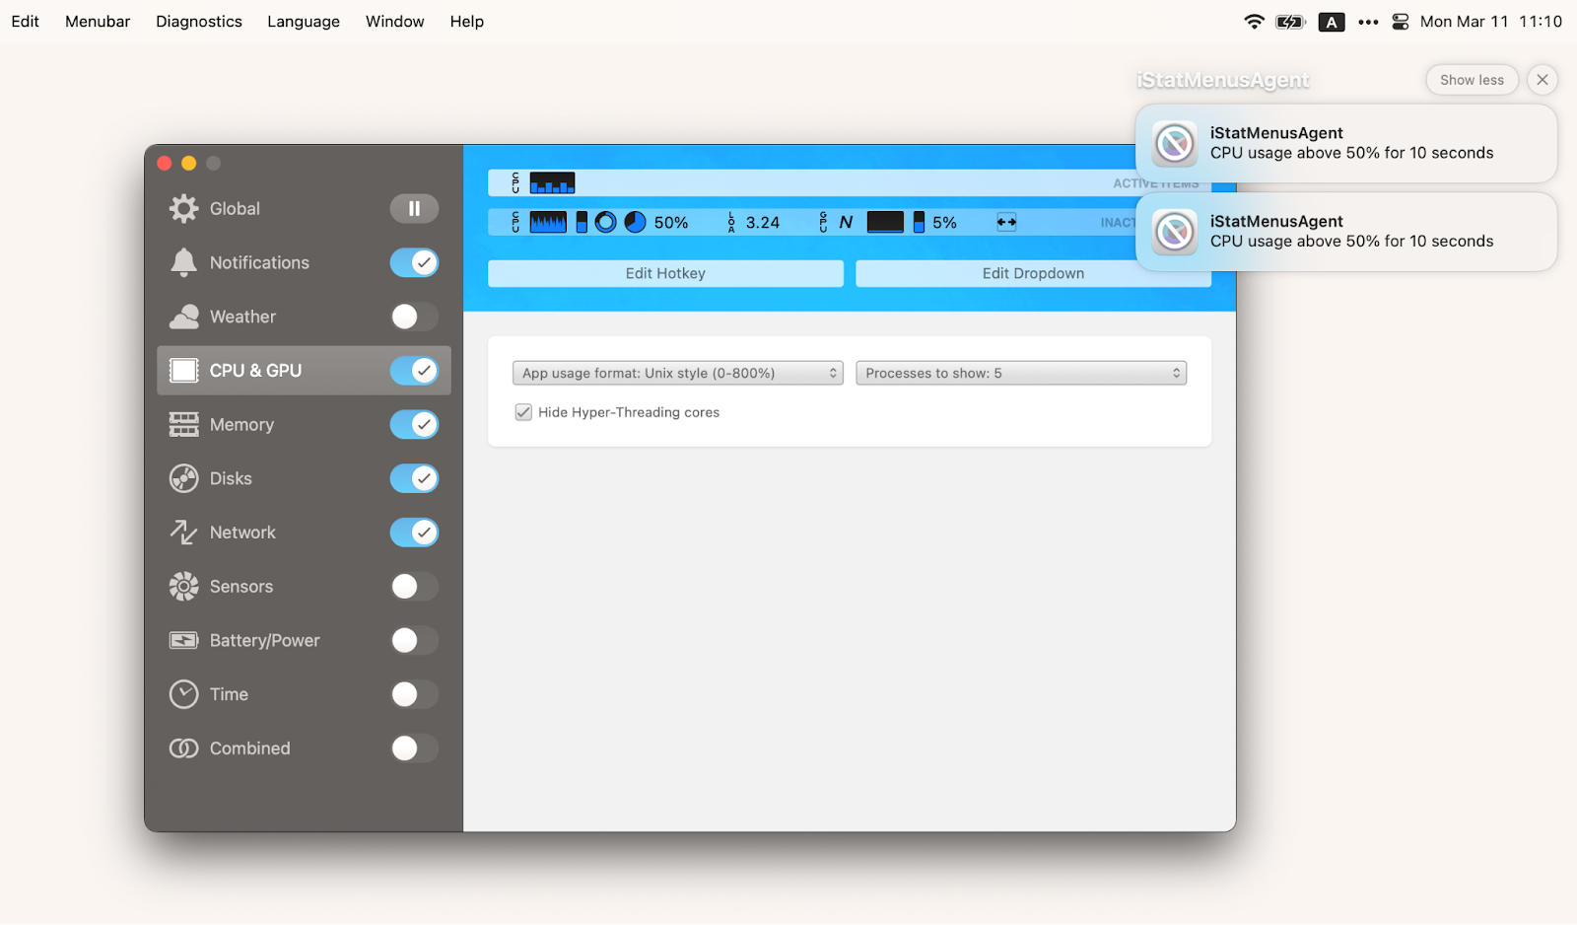Image resolution: width=1577 pixels, height=925 pixels.
Task: Click the Time clock icon
Action: [183, 694]
